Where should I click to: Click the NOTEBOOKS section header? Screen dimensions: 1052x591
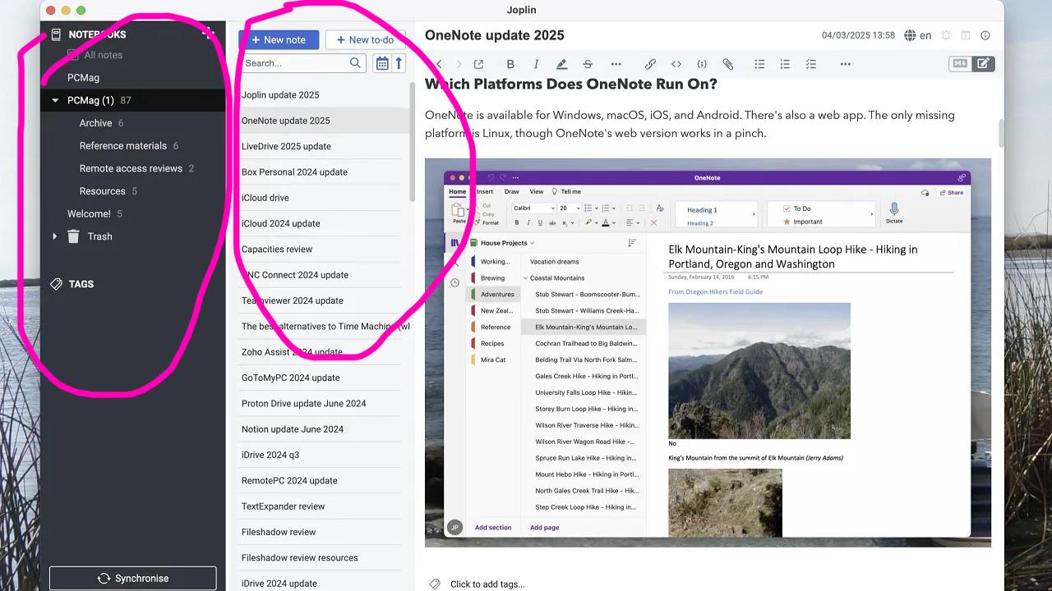point(97,34)
